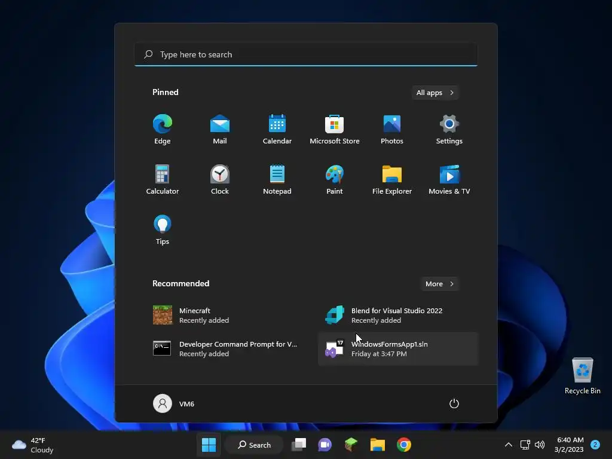This screenshot has width=612, height=459.
Task: Click the Type here to search field
Action: [x=306, y=54]
